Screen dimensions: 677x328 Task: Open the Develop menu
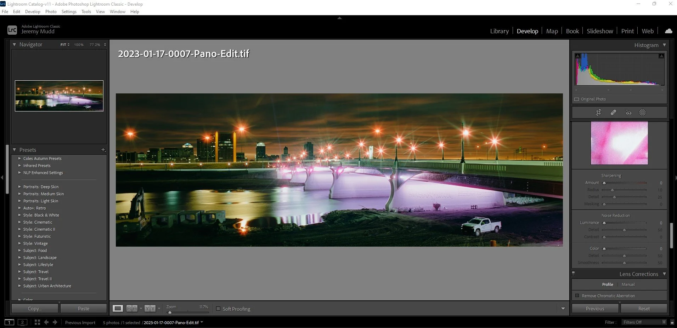tap(33, 11)
